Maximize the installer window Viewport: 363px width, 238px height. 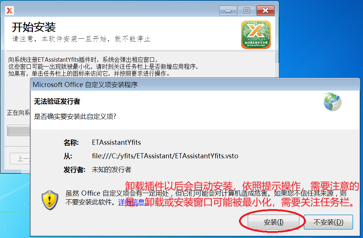tap(247, 11)
